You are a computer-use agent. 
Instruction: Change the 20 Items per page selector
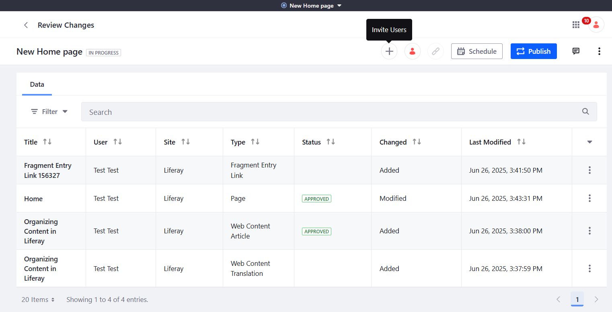38,300
